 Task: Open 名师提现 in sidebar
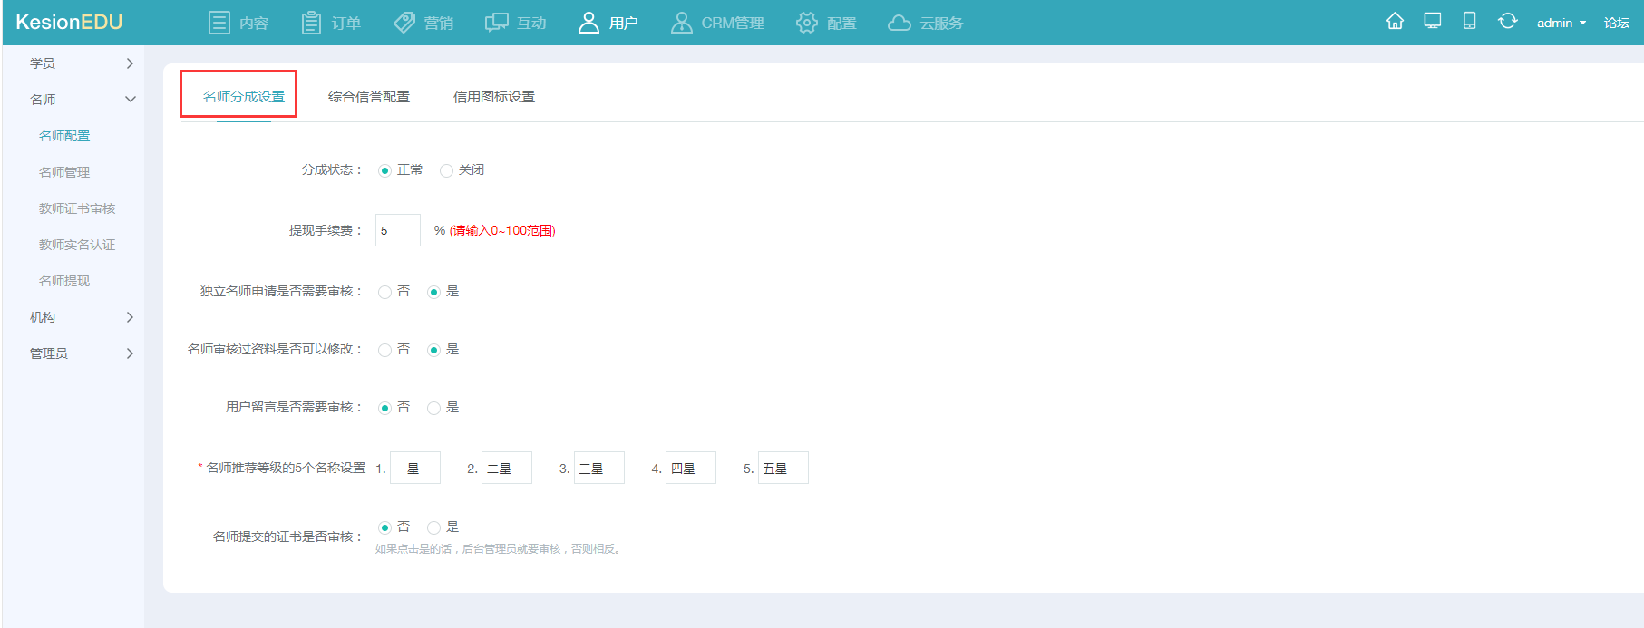point(64,281)
